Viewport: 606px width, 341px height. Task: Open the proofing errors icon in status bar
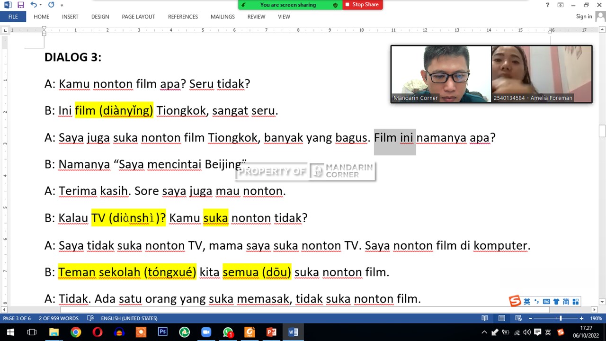pos(90,318)
